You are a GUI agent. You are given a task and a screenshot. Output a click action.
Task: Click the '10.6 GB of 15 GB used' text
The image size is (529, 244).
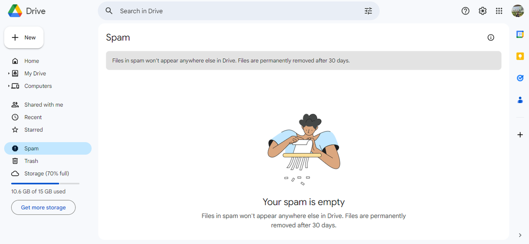point(38,191)
